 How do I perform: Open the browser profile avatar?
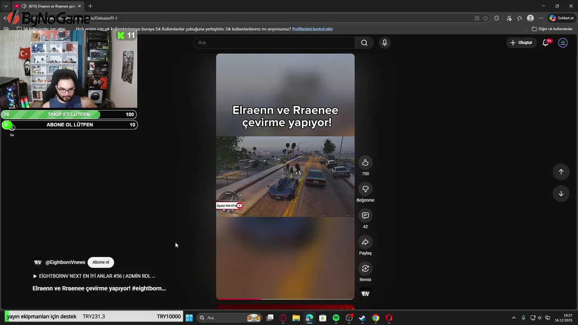pos(530,18)
